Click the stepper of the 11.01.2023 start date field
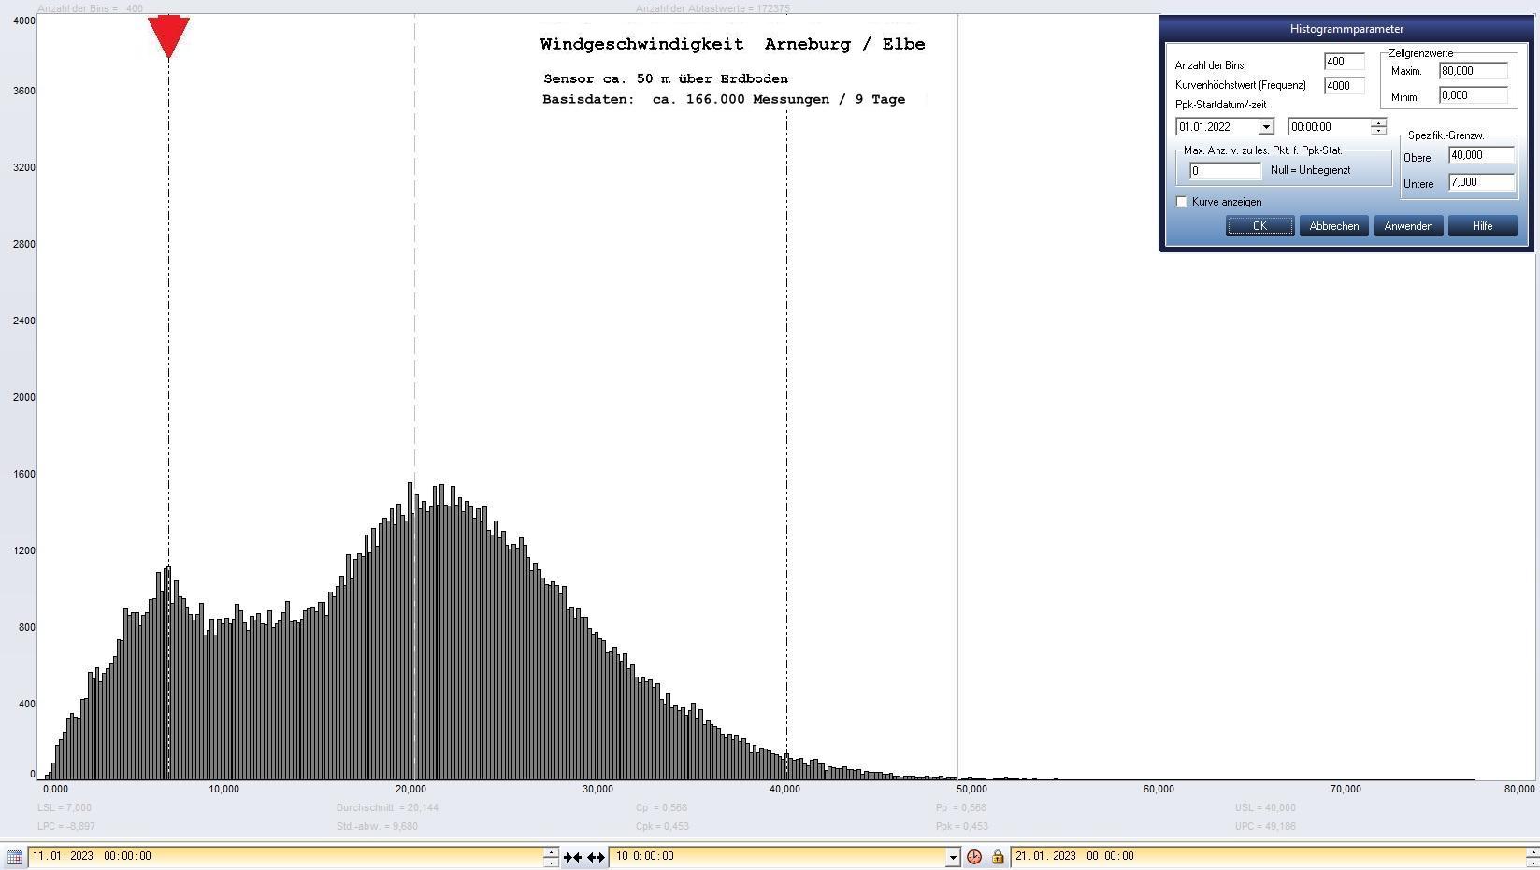This screenshot has width=1540, height=870. 551,857
